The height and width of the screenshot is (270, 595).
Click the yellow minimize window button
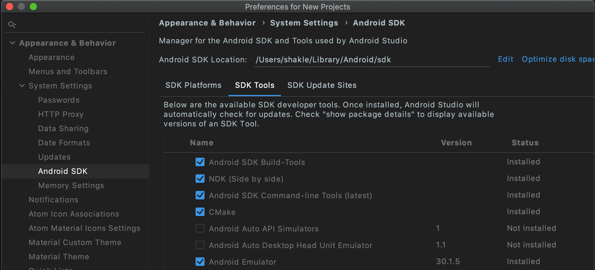(21, 7)
